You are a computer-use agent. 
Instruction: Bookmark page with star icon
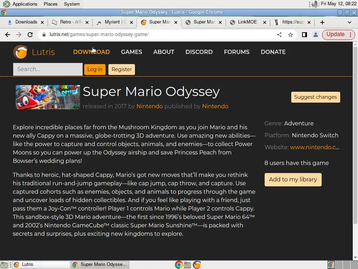(291, 35)
